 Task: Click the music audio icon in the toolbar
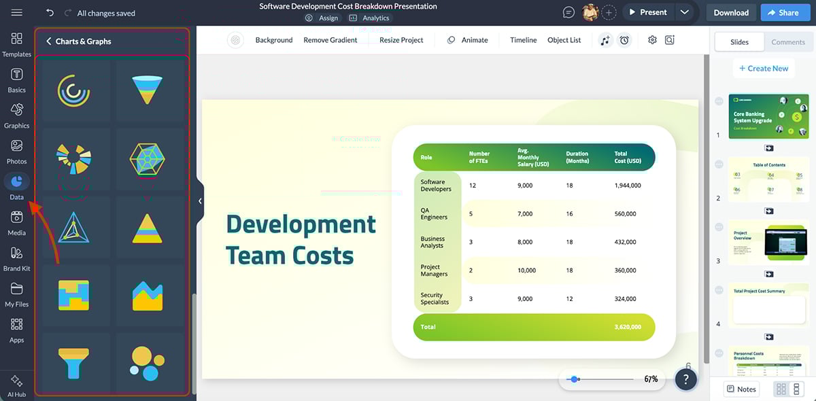tap(605, 40)
